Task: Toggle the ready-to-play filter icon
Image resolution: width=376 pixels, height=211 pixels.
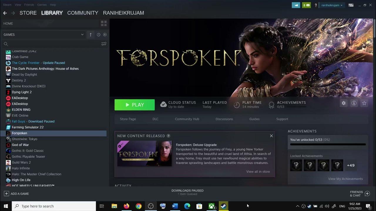Action: coord(105,35)
